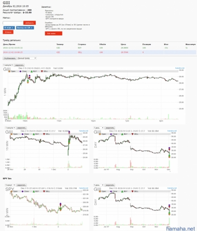The image size is (197, 231).
Task: Open the timeframe dropdown above the 1 MIN chart
Action: [8, 65]
